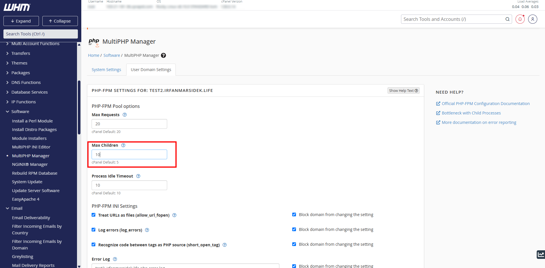Click sidebar scroll up arrow
Viewport: 545px width, 268px height.
click(79, 45)
